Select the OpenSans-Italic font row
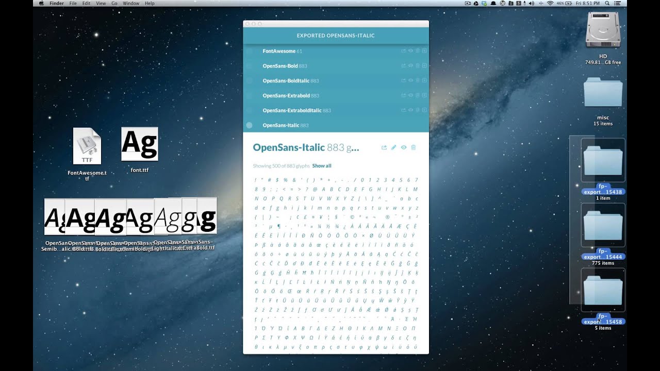The image size is (660, 371). tap(336, 125)
